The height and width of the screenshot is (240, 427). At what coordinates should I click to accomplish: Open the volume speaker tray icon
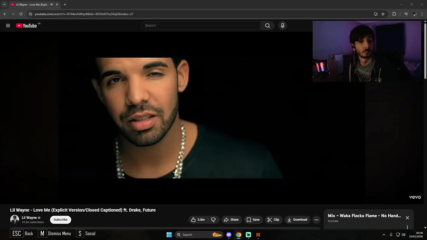(x=404, y=235)
